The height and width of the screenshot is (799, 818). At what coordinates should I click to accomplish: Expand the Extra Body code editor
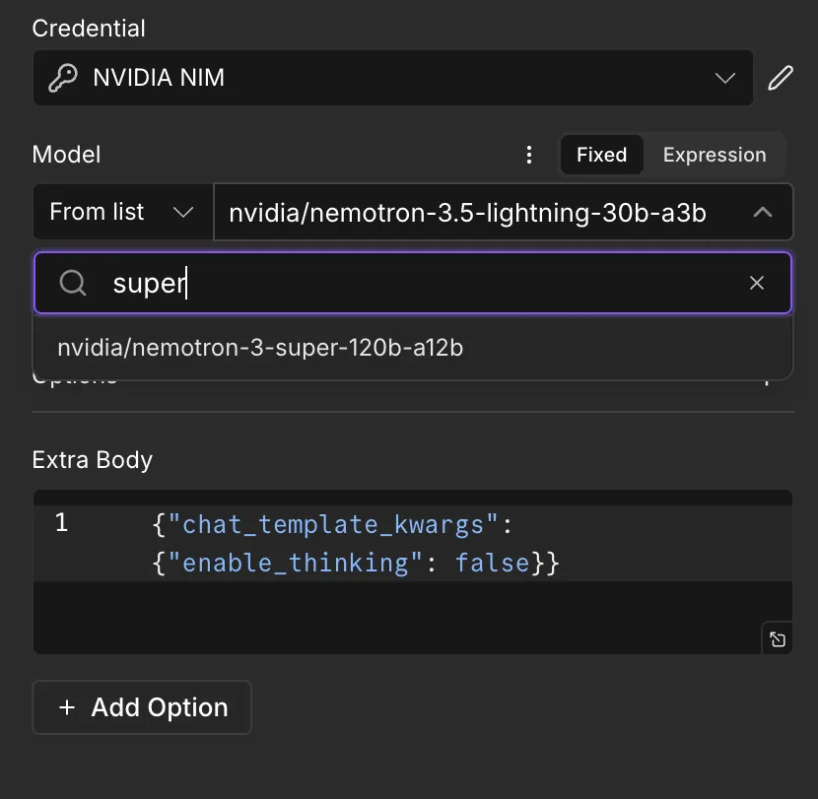778,638
